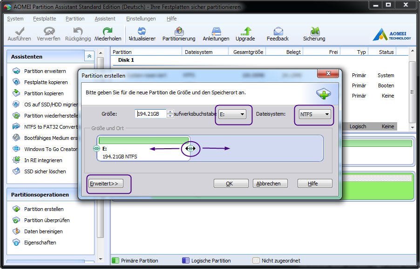Click the Abbrechen button

pos(270,184)
